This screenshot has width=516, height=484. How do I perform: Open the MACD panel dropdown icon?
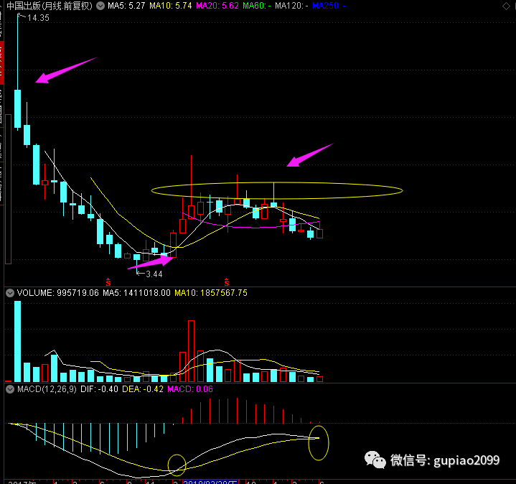[x=10, y=389]
